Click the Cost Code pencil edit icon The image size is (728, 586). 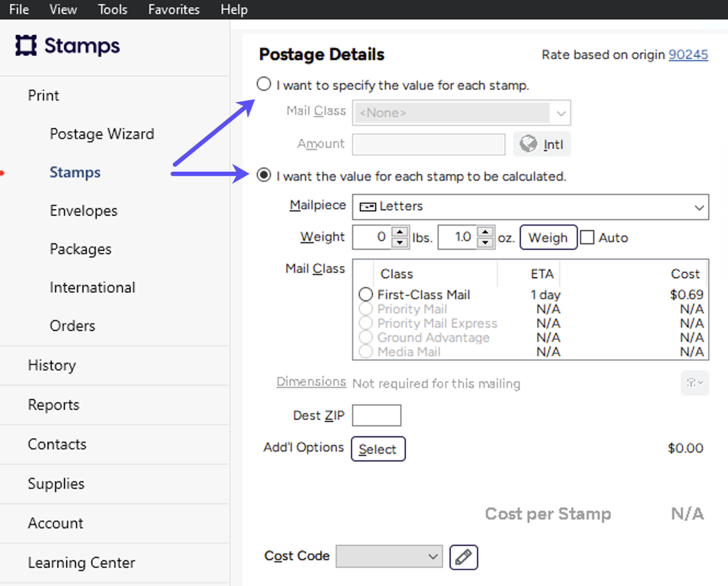(463, 557)
